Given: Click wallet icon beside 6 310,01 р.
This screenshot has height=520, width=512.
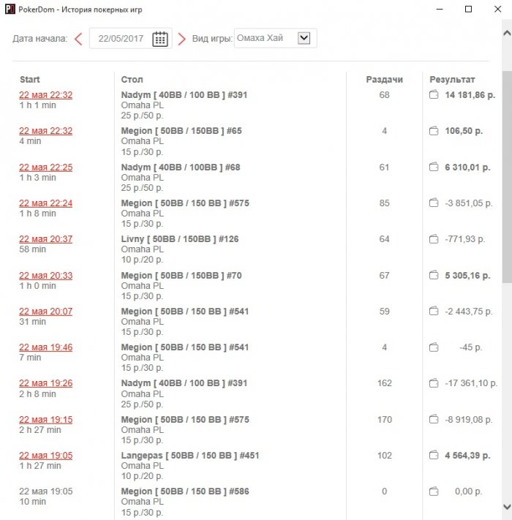Looking at the screenshot, I should tap(434, 167).
